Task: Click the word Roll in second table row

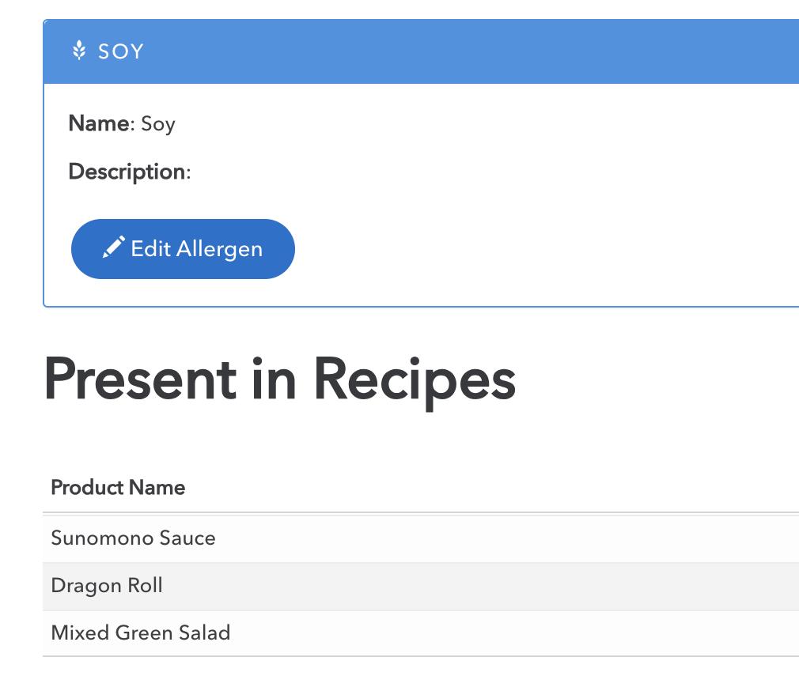Action: (146, 586)
